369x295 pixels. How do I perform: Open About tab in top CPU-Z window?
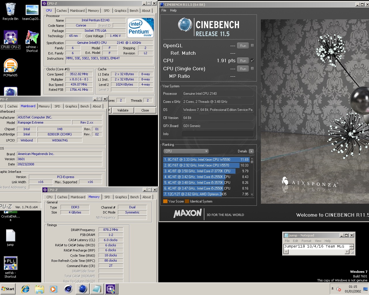(x=146, y=11)
